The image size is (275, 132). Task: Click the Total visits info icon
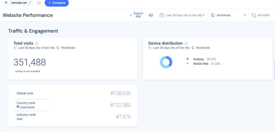pos(37,43)
